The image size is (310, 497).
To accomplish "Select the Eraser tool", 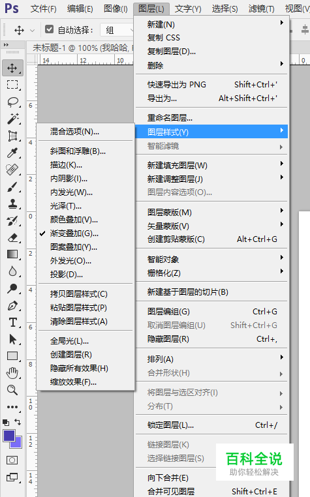I will [12, 237].
